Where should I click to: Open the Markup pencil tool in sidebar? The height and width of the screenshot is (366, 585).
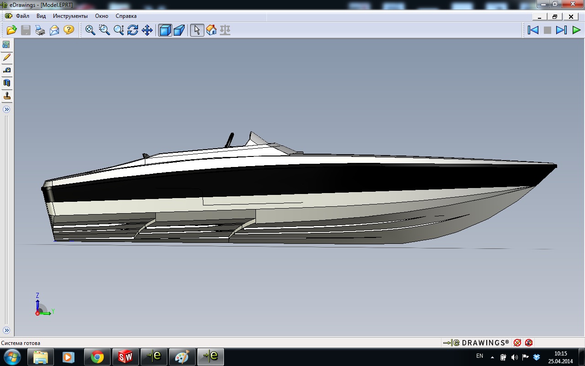click(7, 58)
